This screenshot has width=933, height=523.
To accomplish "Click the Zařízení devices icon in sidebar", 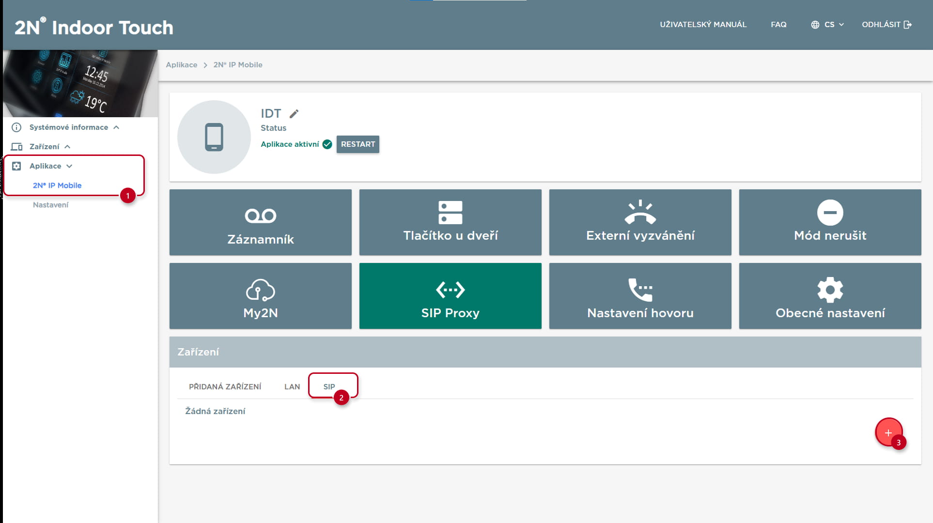I will 16,147.
